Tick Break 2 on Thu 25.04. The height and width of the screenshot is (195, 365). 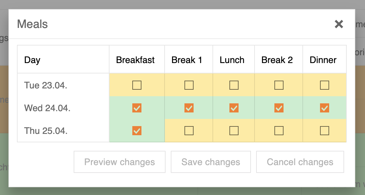point(279,131)
